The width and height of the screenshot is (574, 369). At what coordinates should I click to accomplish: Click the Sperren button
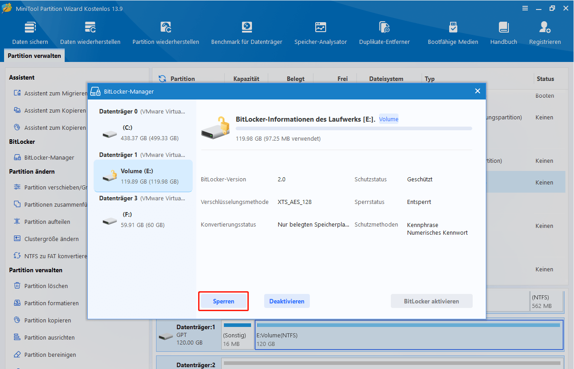[x=223, y=301]
